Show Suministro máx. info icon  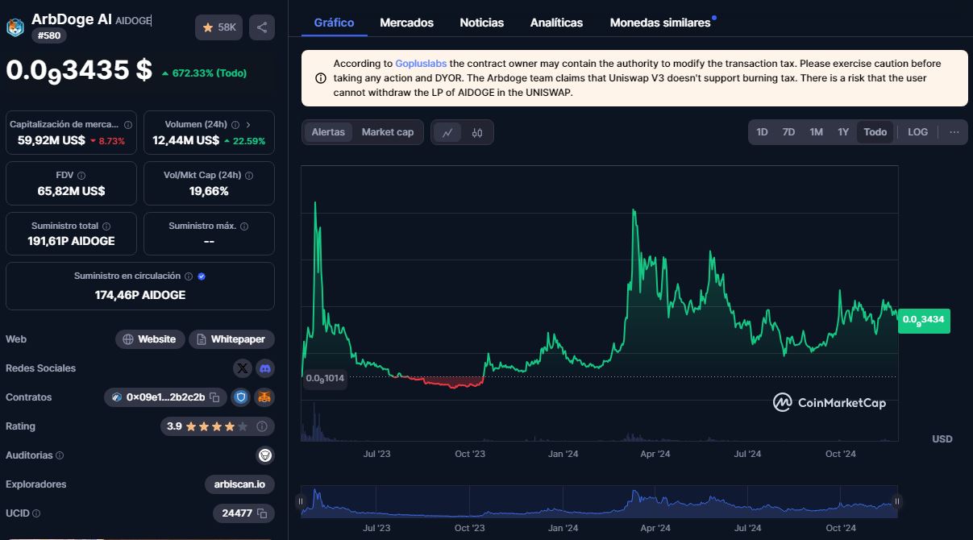(244, 226)
